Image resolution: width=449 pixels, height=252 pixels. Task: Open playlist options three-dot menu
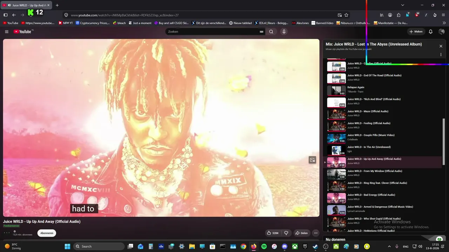click(441, 55)
